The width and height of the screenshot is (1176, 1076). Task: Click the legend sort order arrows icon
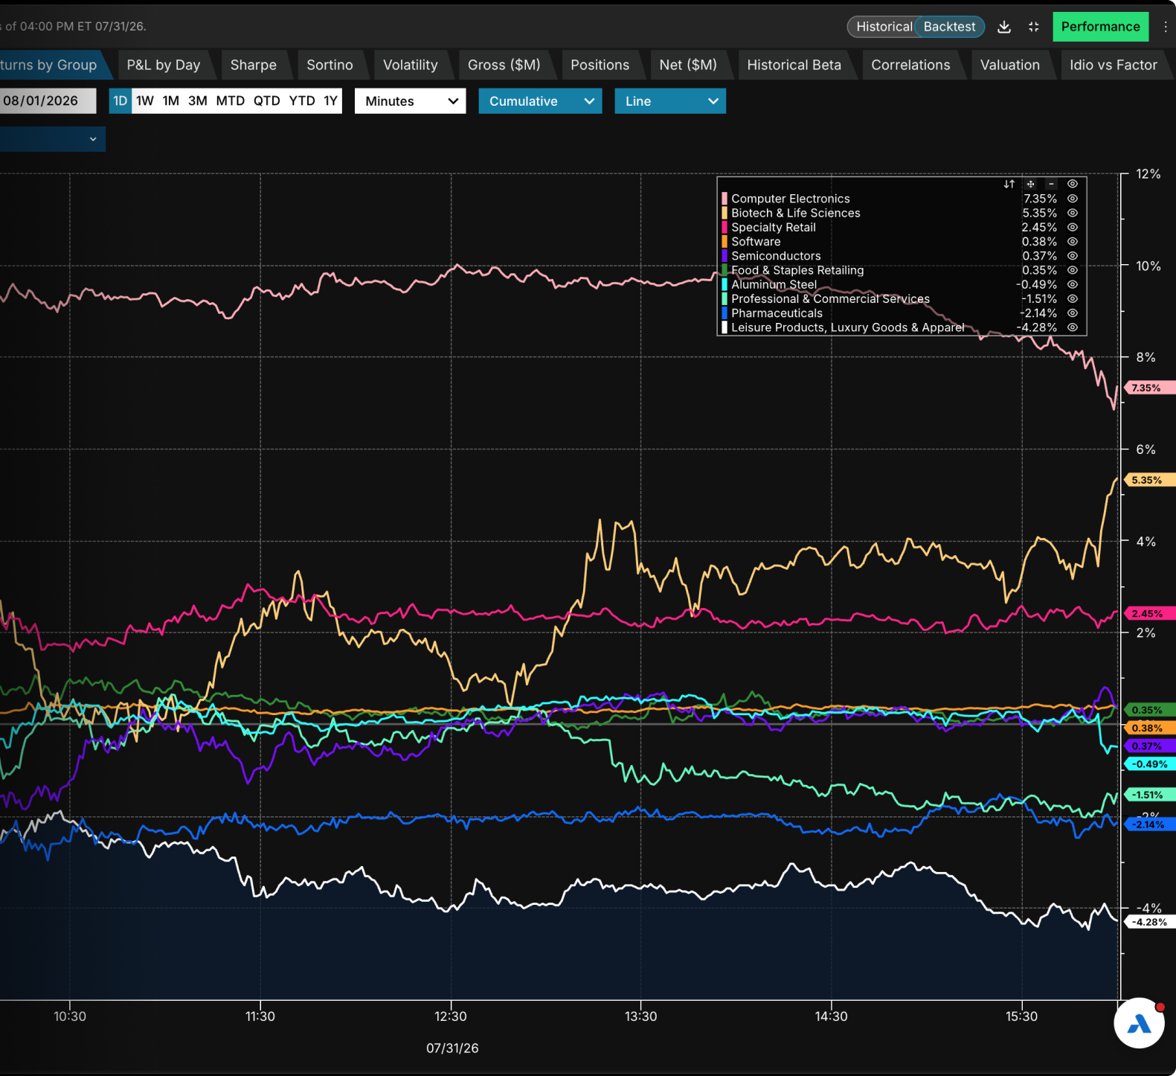click(x=1009, y=184)
